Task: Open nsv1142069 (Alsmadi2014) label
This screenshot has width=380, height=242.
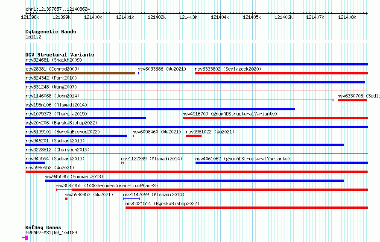Action: click(x=154, y=195)
